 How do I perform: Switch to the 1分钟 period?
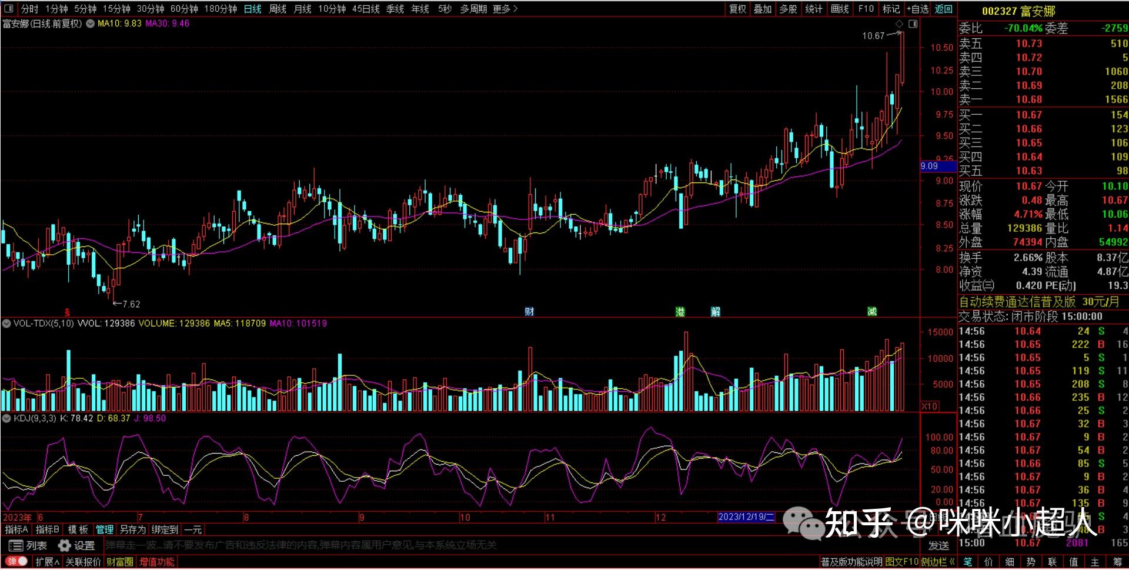(x=56, y=9)
